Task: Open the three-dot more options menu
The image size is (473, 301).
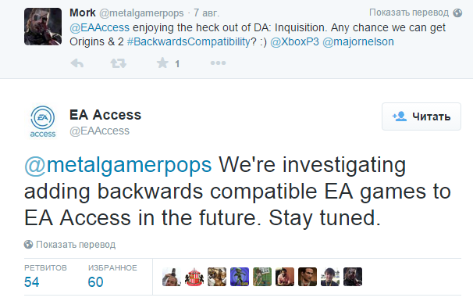Action: 218,63
